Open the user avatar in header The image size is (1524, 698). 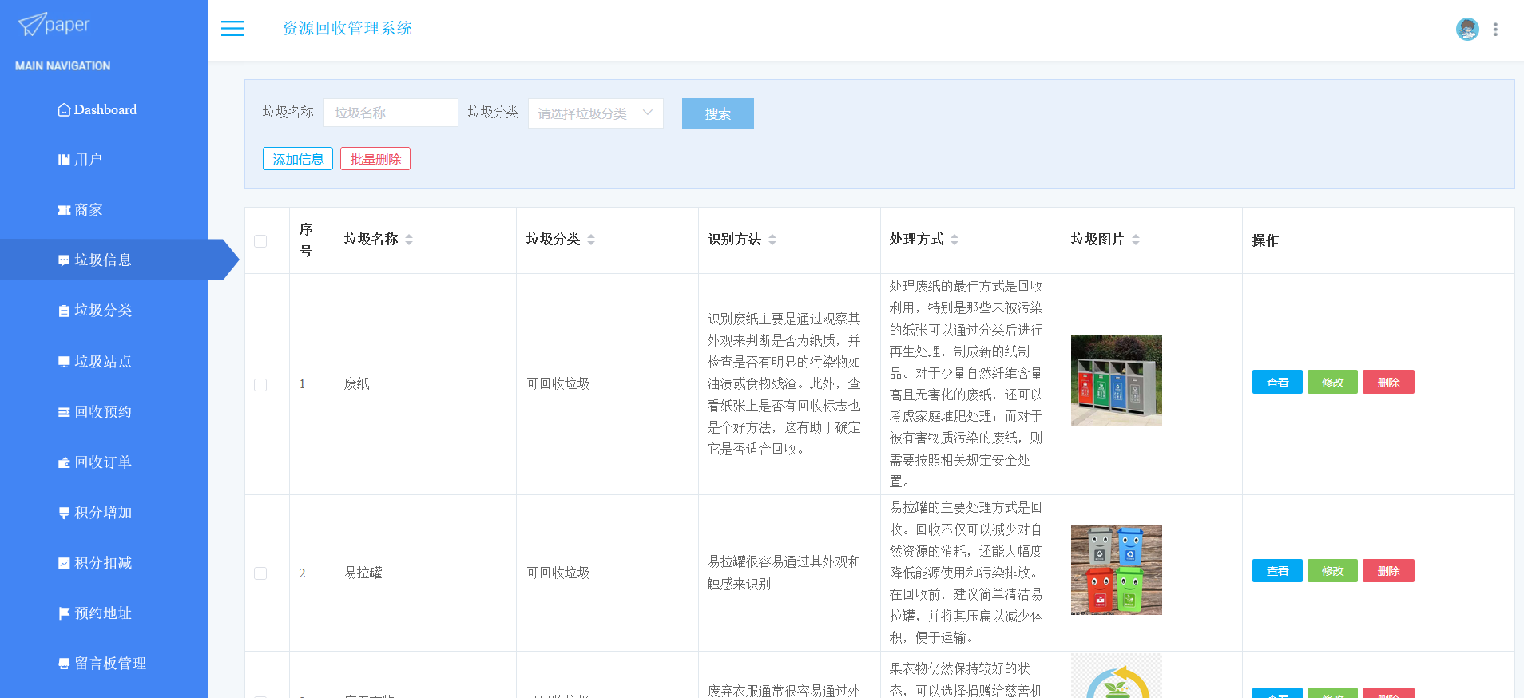pyautogui.click(x=1467, y=29)
